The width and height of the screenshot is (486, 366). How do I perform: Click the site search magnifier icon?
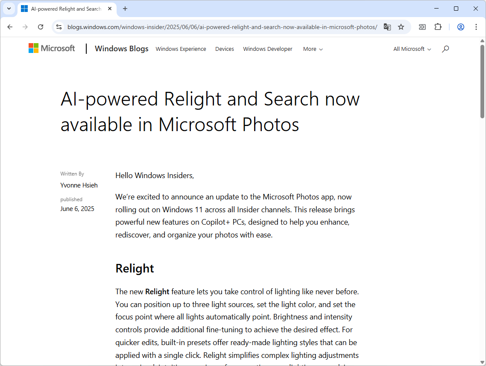[445, 49]
